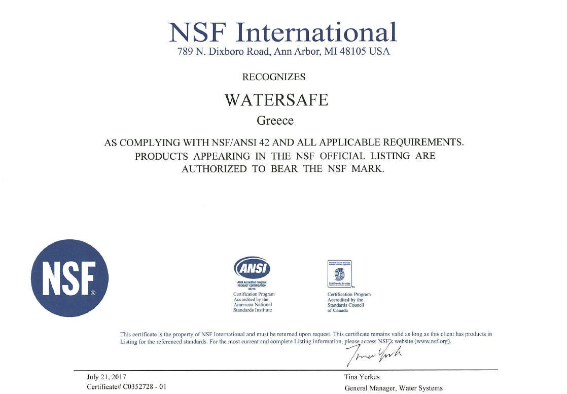Screen dimensions: 567x394
Task: Select the Ann Arbor address line
Action: pos(283,52)
